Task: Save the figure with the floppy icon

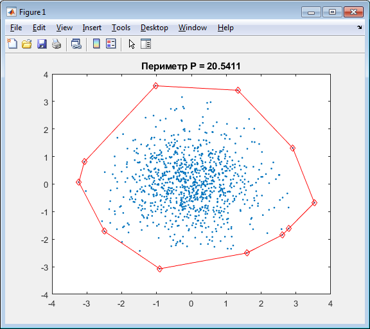Action: (x=42, y=44)
